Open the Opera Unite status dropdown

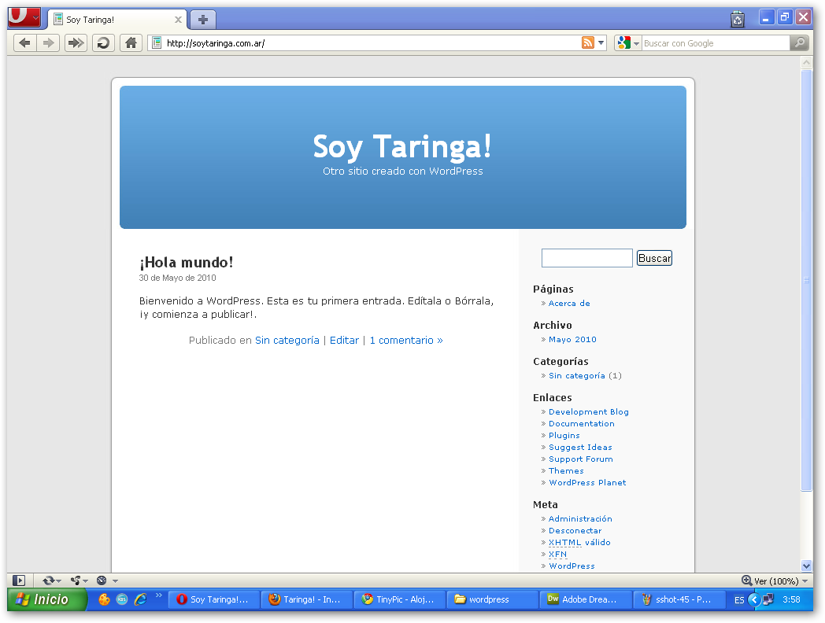[x=79, y=581]
